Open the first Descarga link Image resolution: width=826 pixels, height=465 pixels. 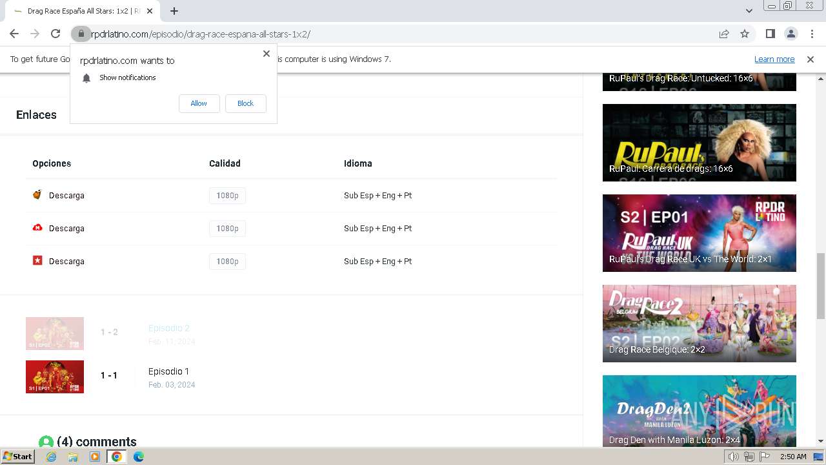click(66, 195)
